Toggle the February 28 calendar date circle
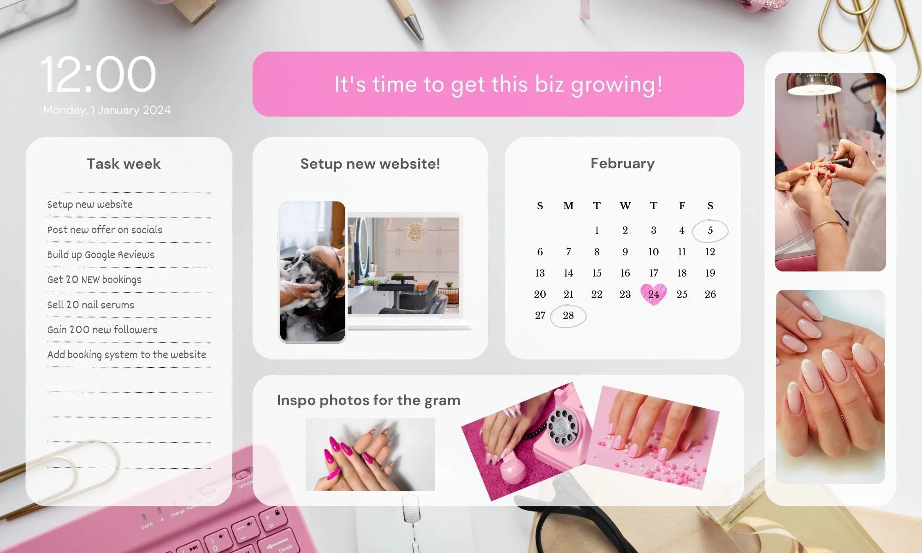This screenshot has height=553, width=922. (567, 315)
